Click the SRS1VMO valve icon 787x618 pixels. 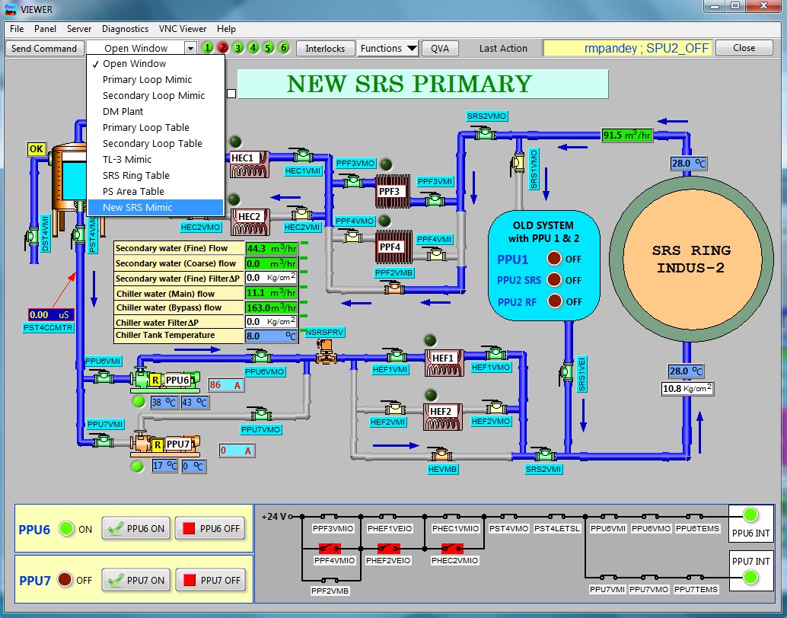[518, 163]
